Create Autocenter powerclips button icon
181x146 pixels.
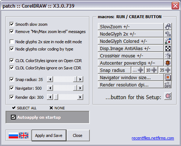[168, 63]
